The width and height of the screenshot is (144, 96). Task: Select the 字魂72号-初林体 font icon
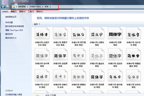coord(133,75)
